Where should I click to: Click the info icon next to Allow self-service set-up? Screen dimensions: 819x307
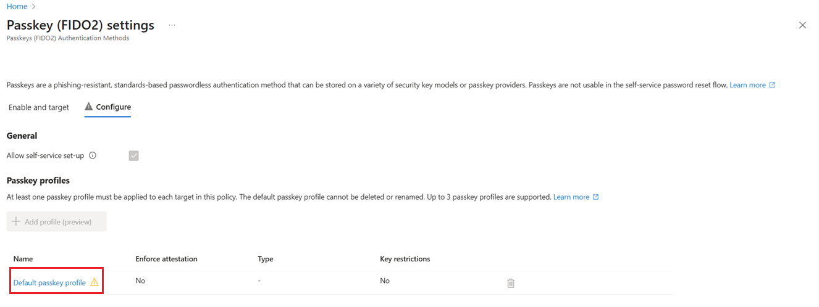click(x=93, y=156)
